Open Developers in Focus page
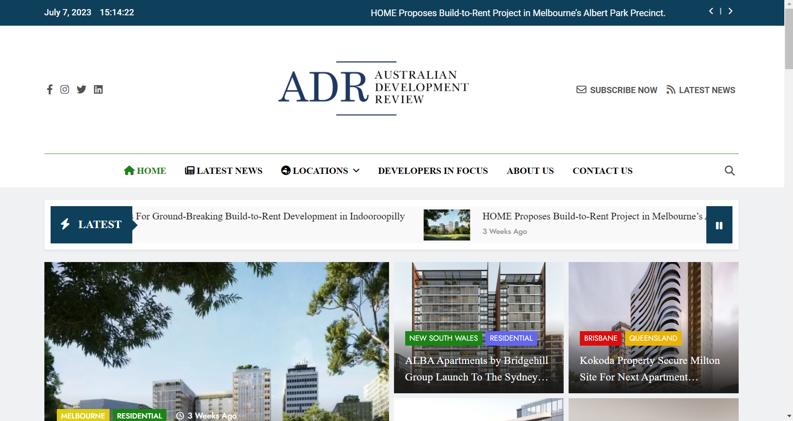 coord(433,171)
